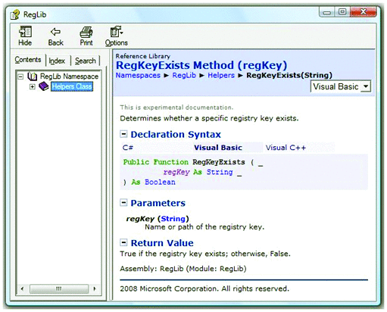387x312 pixels.
Task: Collapse the RegLib Namespace tree node
Action: [x=20, y=76]
